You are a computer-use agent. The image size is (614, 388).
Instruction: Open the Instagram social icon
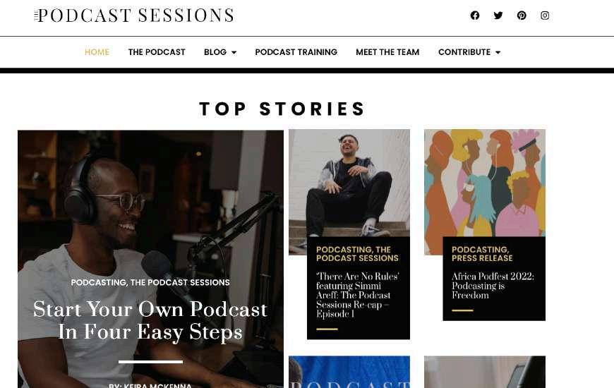pyautogui.click(x=545, y=16)
